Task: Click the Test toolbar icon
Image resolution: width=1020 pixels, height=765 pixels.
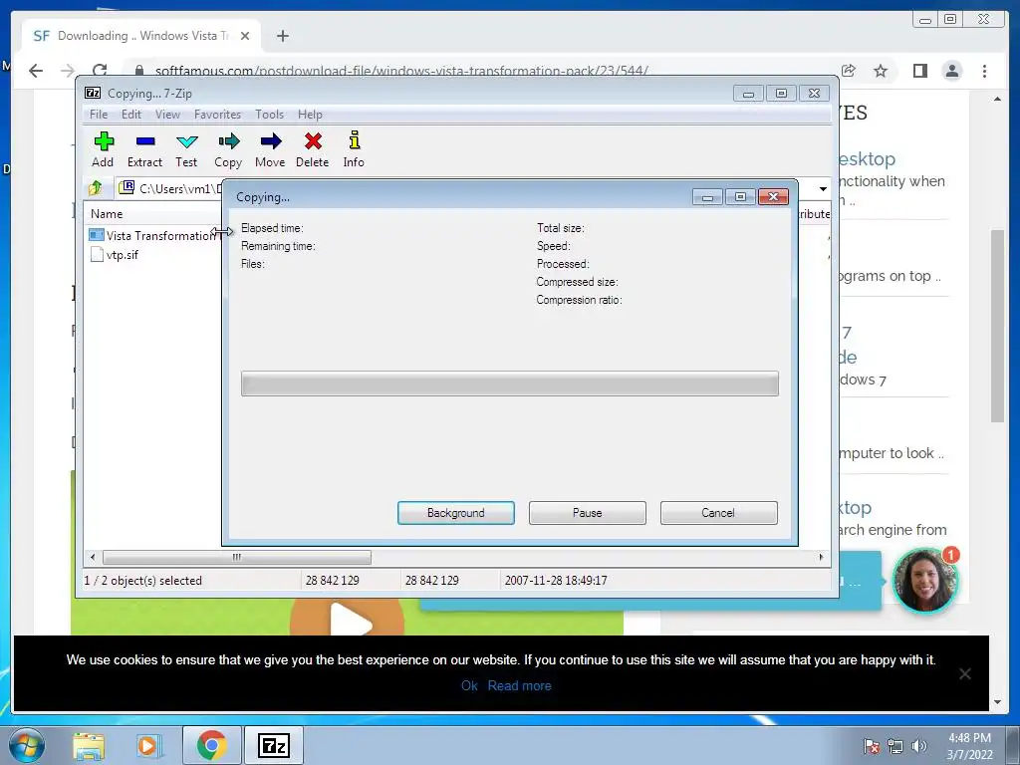Action: [x=186, y=149]
